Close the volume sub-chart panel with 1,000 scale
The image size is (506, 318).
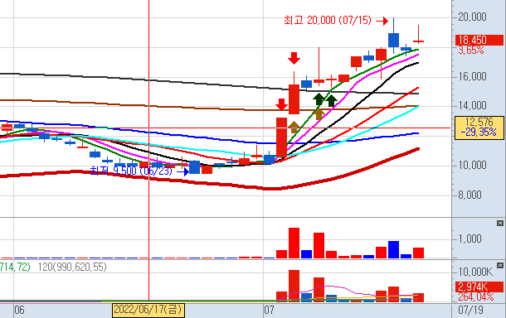[x=500, y=224]
